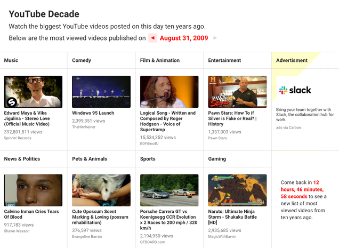Click the Music category heading
The image size is (339, 248).
coord(11,60)
